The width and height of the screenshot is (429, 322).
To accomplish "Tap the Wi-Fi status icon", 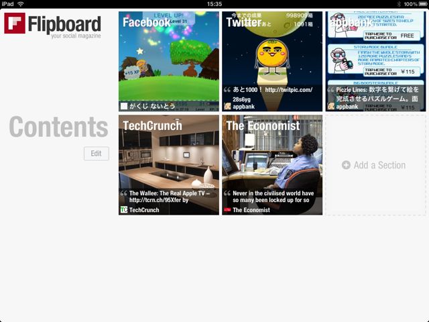I will click(x=21, y=4).
